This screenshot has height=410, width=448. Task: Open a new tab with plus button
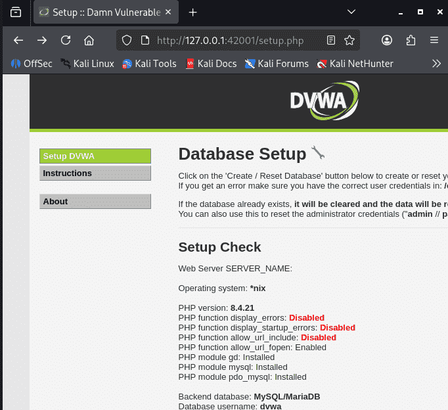click(193, 12)
